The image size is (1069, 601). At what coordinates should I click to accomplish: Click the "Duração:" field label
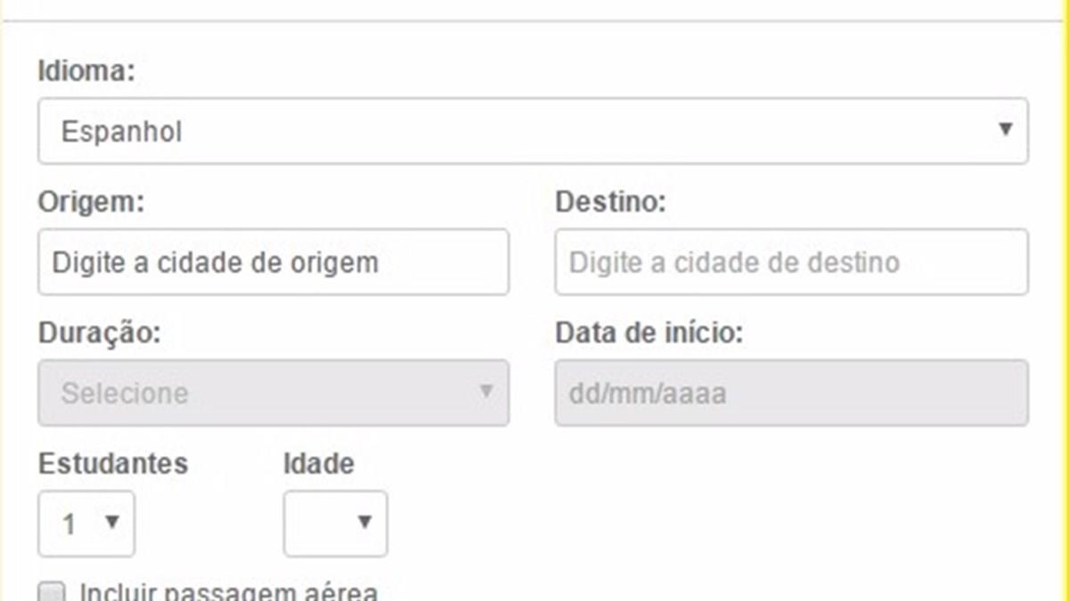pyautogui.click(x=100, y=333)
